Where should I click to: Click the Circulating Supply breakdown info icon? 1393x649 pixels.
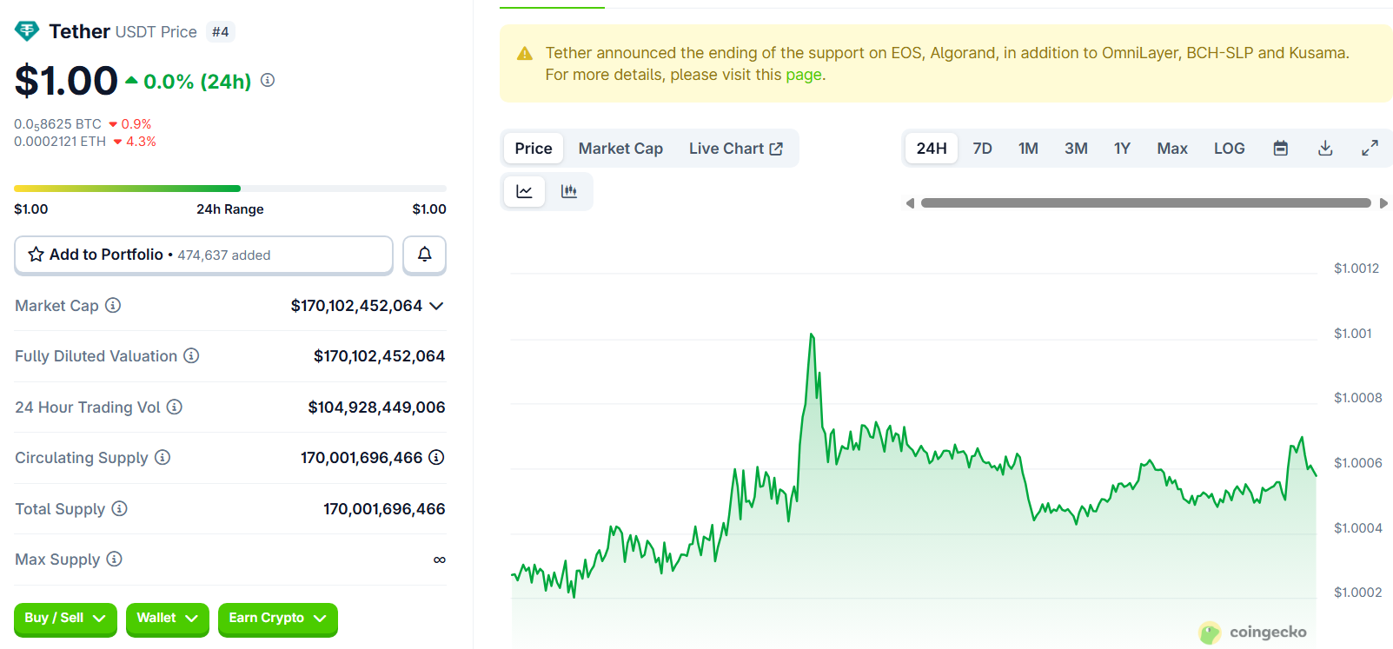[436, 457]
